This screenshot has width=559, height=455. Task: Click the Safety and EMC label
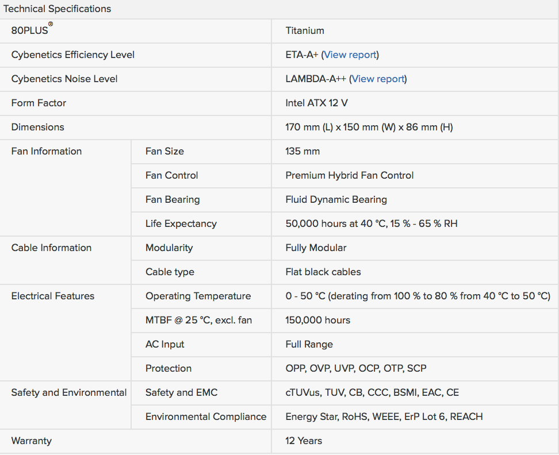181,393
